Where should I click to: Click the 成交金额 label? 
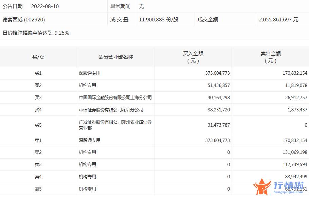point(208,19)
